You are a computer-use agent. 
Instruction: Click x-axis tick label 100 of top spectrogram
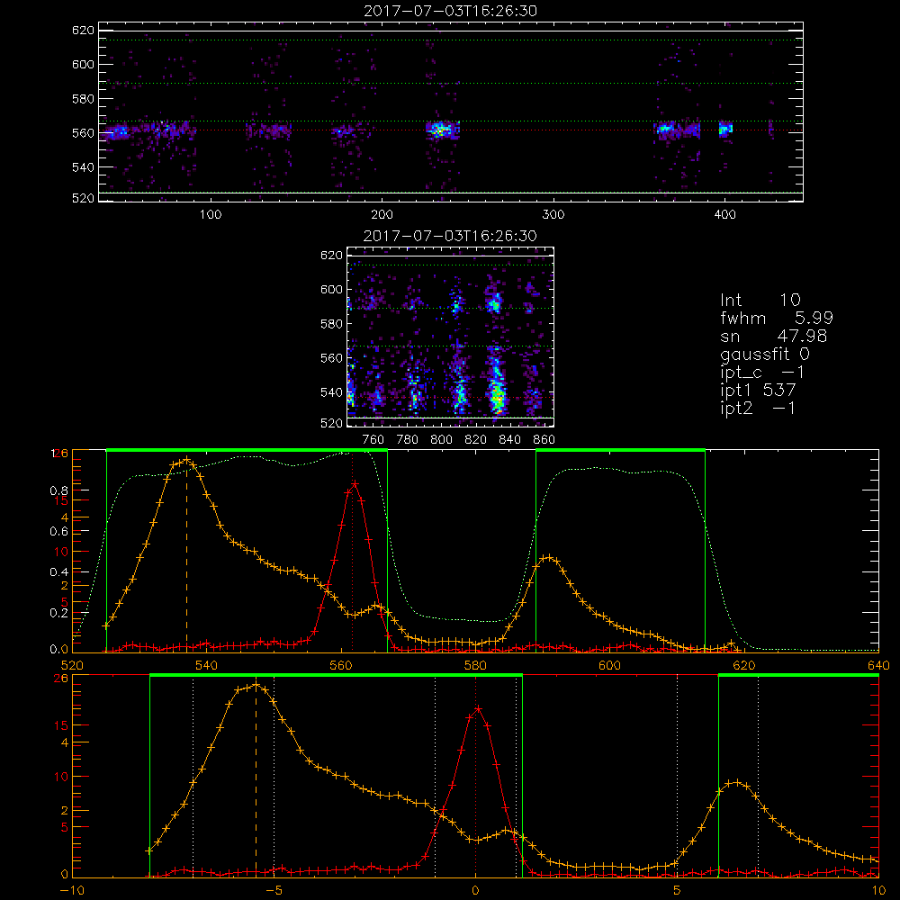click(210, 215)
